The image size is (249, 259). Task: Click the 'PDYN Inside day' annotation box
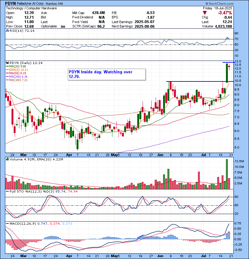(107, 74)
